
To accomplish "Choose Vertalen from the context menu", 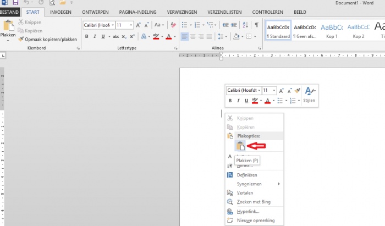I will tap(245, 193).
